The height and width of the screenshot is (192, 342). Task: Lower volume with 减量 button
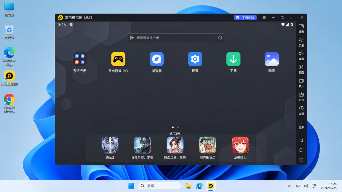301,55
